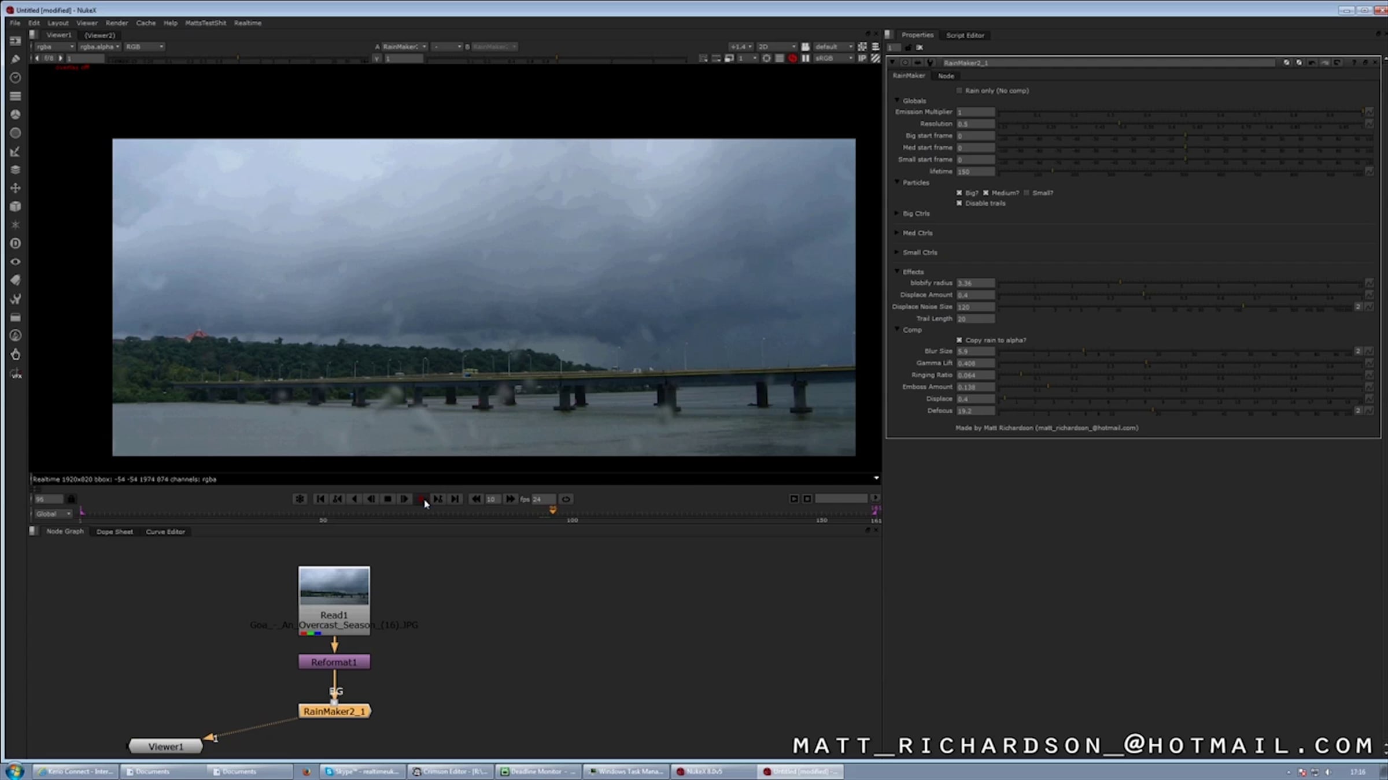Viewport: 1388px width, 780px height.
Task: Jump to first frame button
Action: pos(320,499)
